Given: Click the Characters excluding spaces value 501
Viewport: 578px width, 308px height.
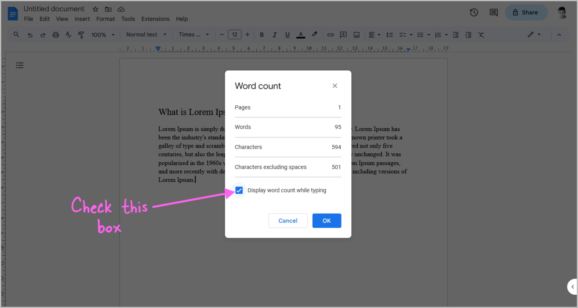Looking at the screenshot, I should [x=336, y=167].
